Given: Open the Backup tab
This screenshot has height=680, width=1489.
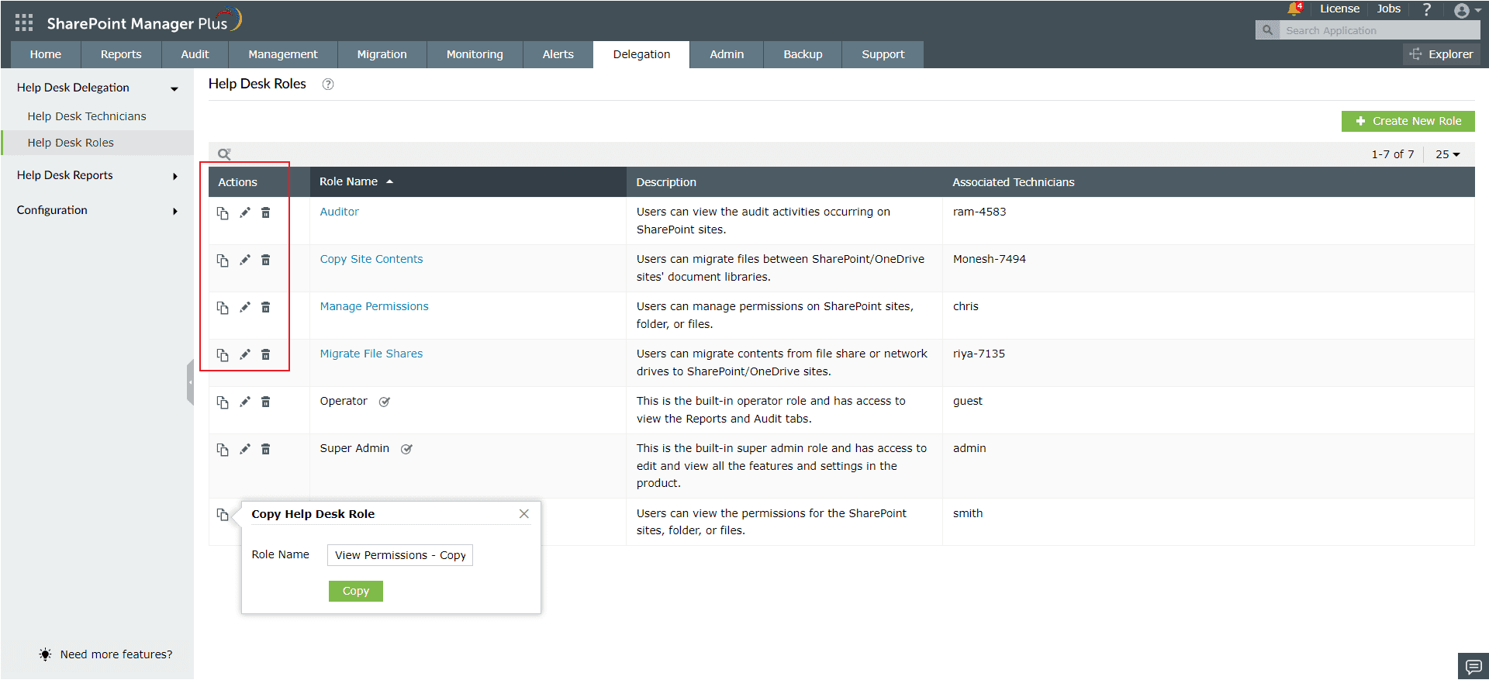Looking at the screenshot, I should (803, 54).
